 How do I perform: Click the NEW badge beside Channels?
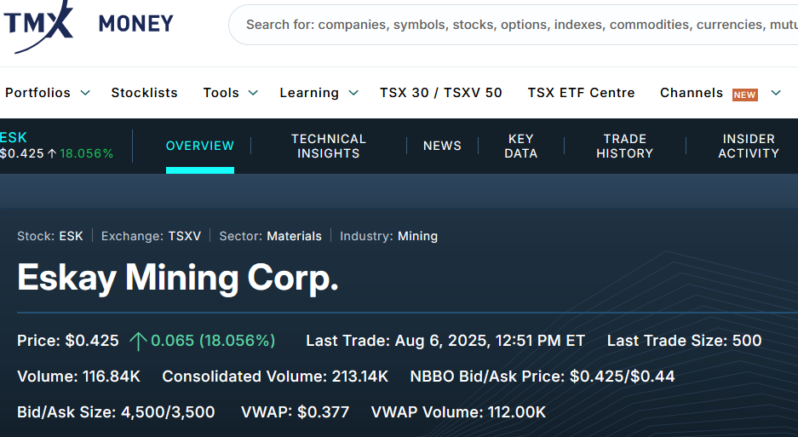pyautogui.click(x=744, y=95)
